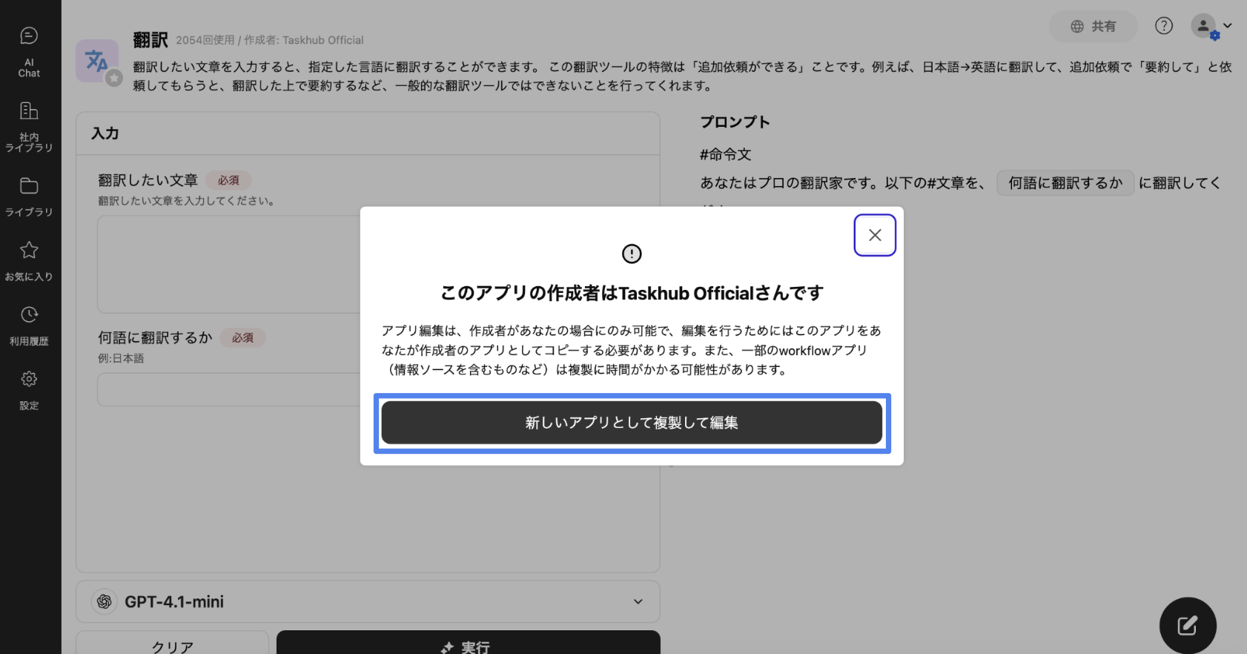Click the クリア clear button
The image size is (1247, 654).
tap(172, 645)
